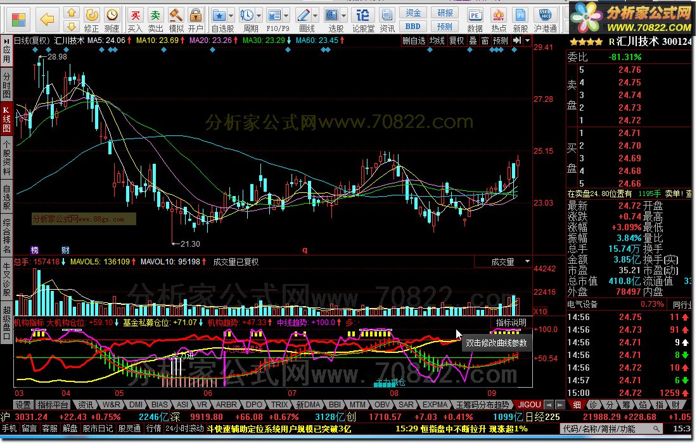
Task: Click the 买入 buy icon
Action: click(x=135, y=20)
